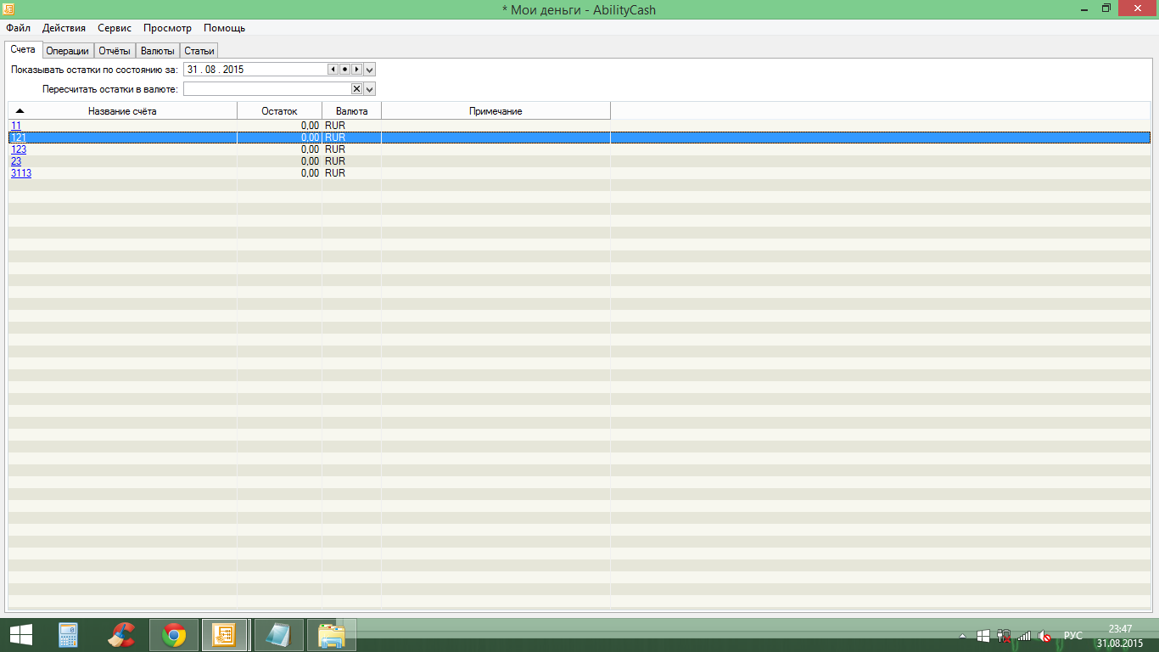Expand the recalculation currency dropdown
Screen dimensions: 1159x652
(x=370, y=89)
